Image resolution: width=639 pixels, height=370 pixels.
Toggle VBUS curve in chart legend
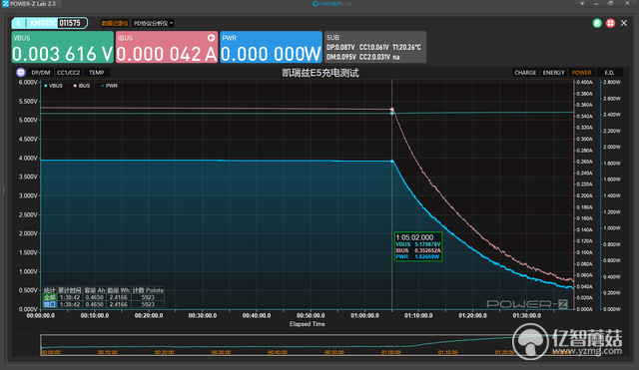[53, 86]
